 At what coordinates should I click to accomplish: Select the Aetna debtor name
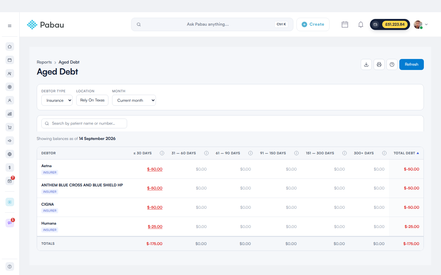47,166
